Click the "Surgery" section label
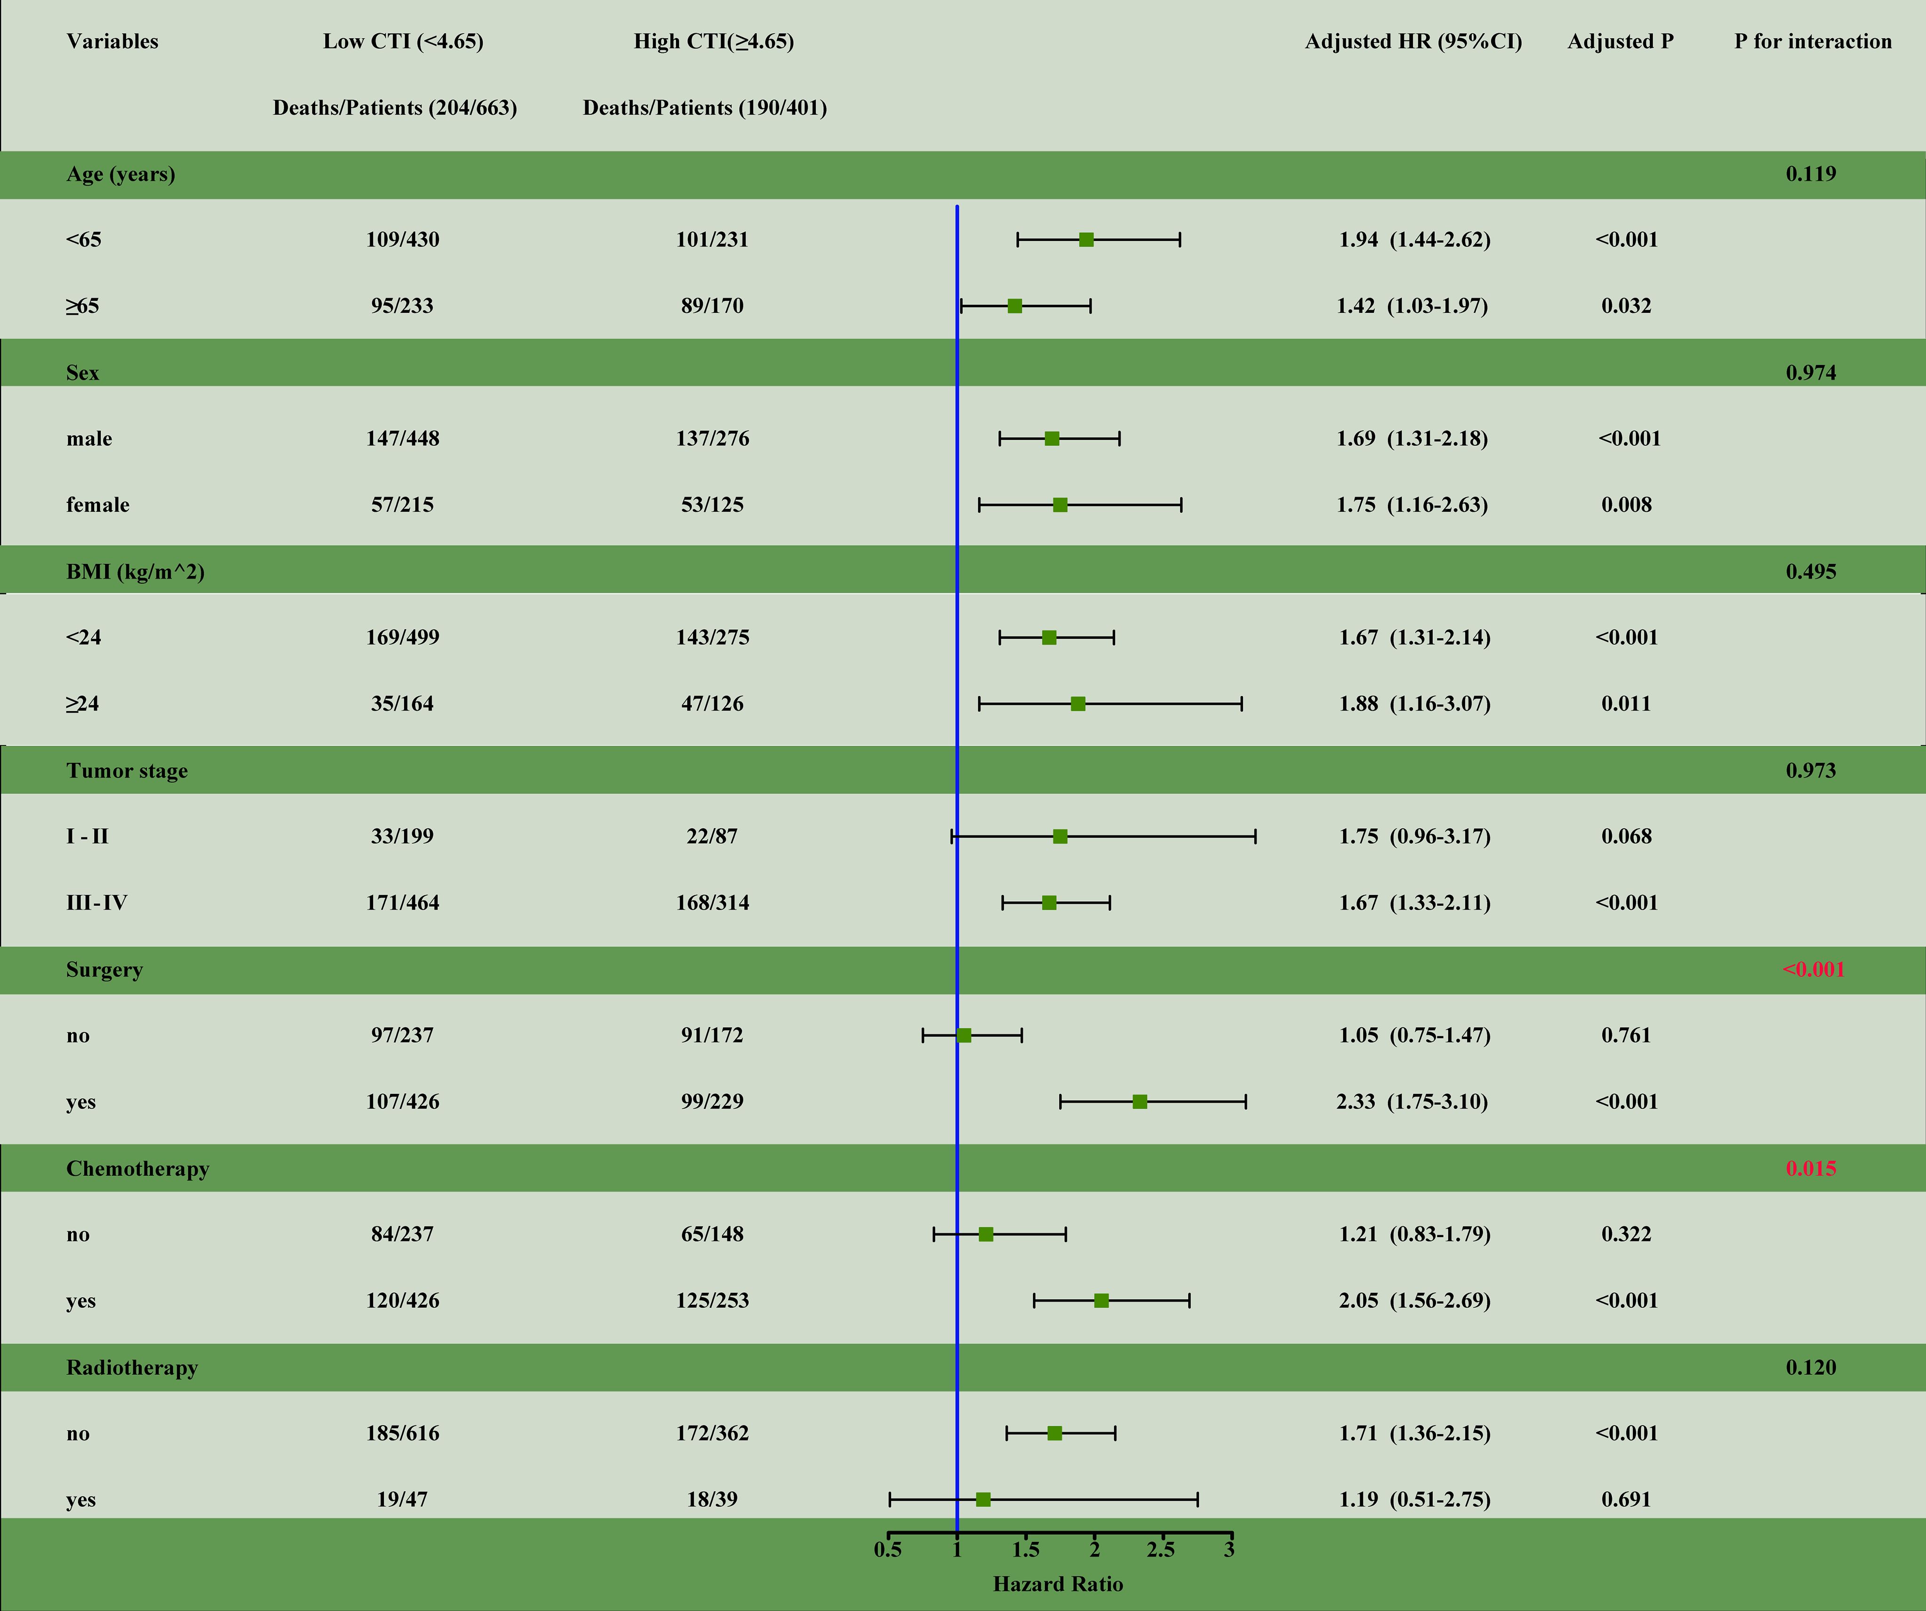 pyautogui.click(x=103, y=970)
